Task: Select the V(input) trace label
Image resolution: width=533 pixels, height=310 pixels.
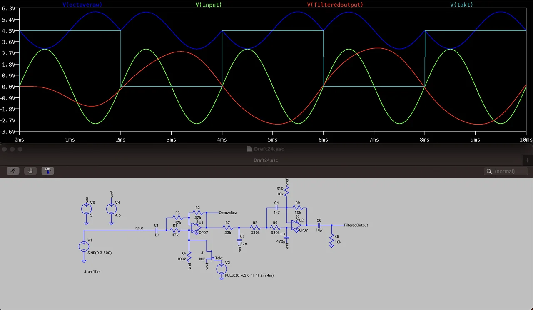Action: [209, 5]
